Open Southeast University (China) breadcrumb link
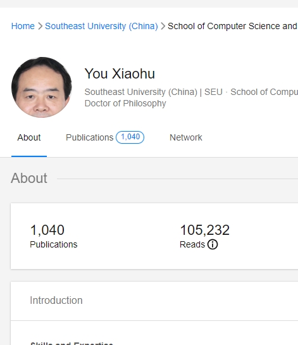 pyautogui.click(x=101, y=26)
